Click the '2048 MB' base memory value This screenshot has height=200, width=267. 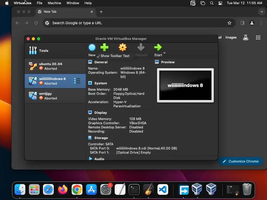click(120, 90)
